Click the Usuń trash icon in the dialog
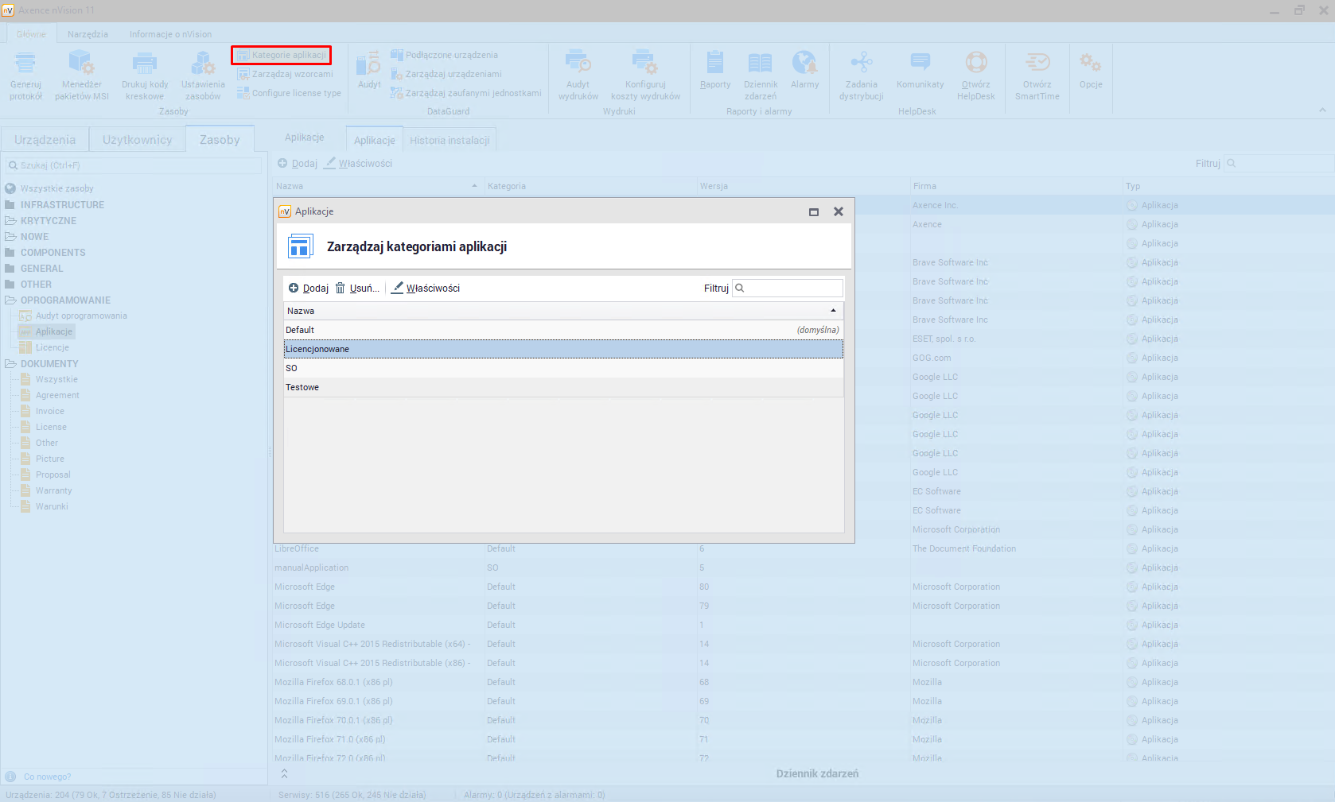1335x802 pixels. (341, 289)
